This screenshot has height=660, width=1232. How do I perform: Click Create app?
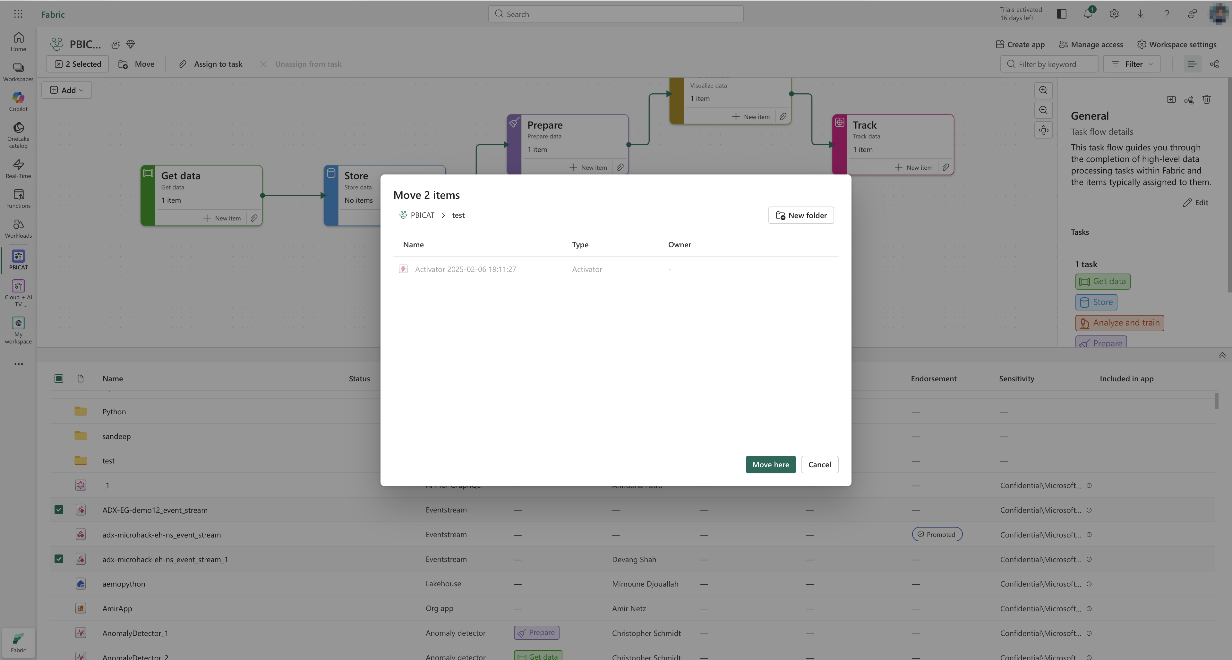tap(1020, 45)
